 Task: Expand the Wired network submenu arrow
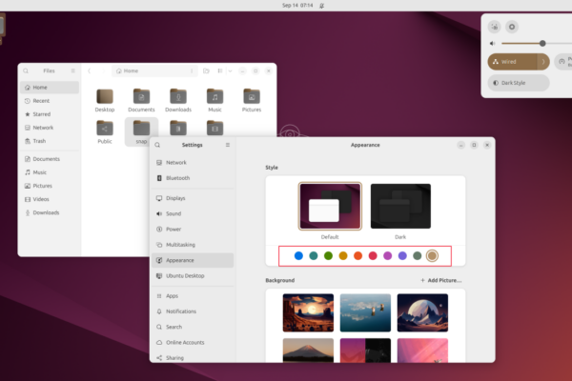[543, 62]
